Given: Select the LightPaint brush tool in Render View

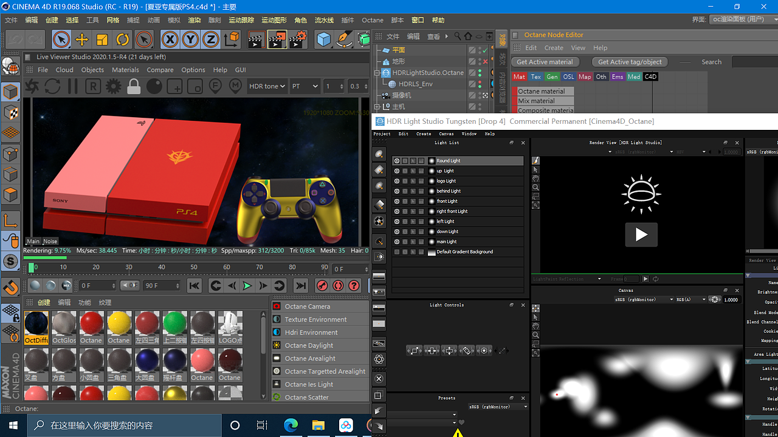Looking at the screenshot, I should click(x=535, y=161).
